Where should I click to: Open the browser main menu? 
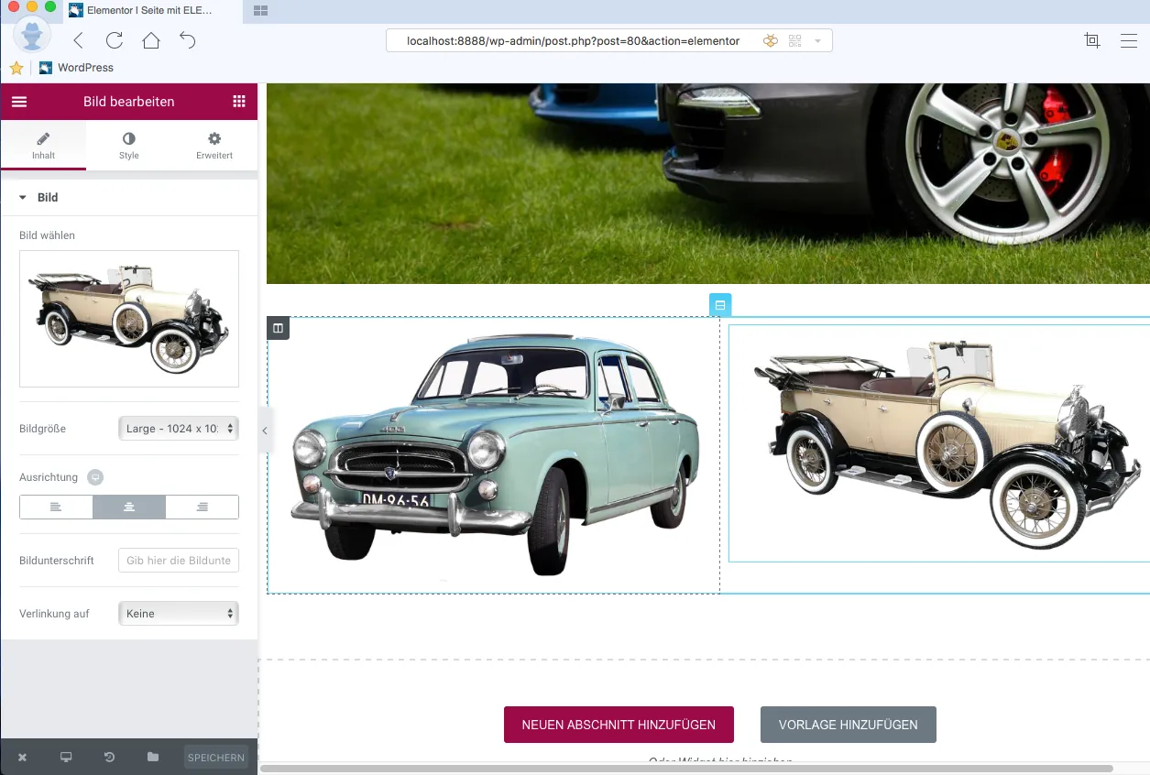coord(1129,40)
